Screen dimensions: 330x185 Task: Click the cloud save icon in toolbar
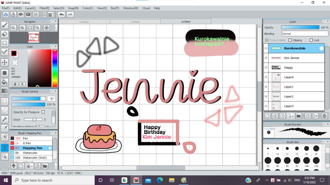[6, 14]
